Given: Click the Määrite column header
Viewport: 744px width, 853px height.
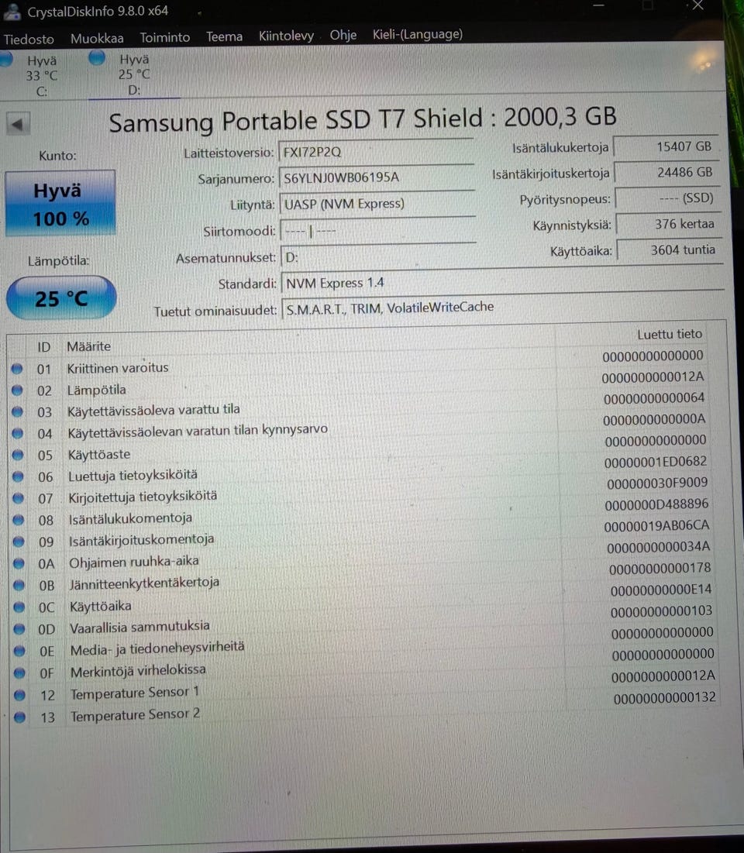Looking at the screenshot, I should click(x=88, y=346).
